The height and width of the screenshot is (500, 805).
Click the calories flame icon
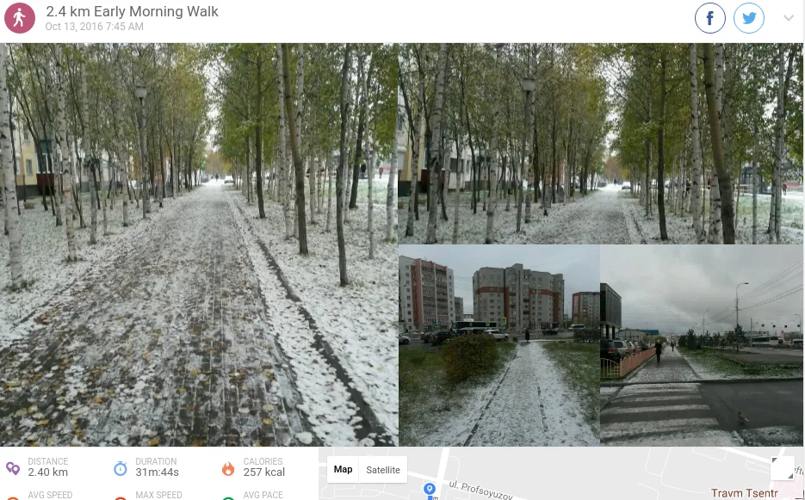tap(228, 468)
